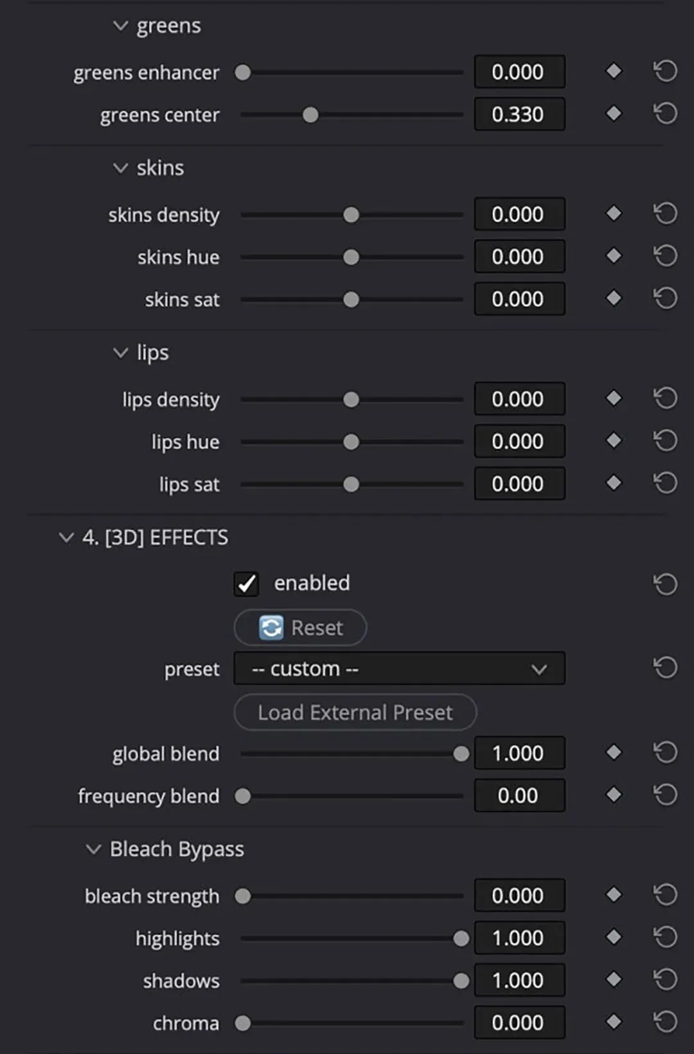Collapse the lips section
The width and height of the screenshot is (694, 1054).
tap(120, 352)
